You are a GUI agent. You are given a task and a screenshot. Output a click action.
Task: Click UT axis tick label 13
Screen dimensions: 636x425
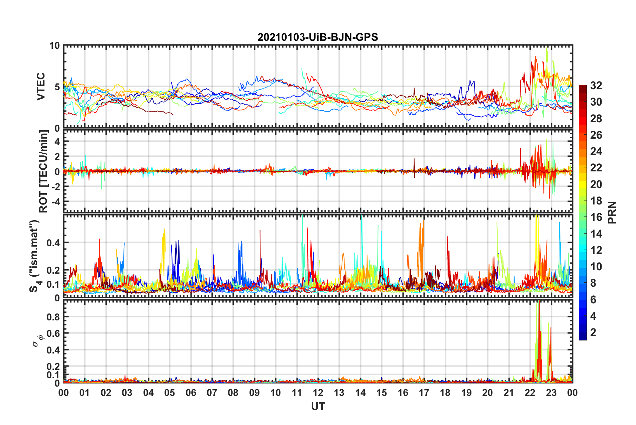339,393
